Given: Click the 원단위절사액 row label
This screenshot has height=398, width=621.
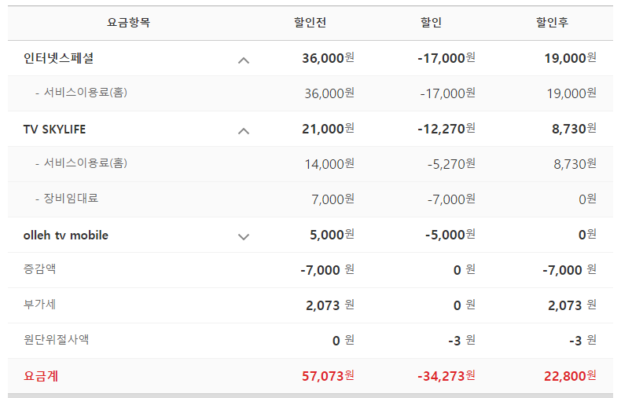Looking at the screenshot, I should click(56, 340).
